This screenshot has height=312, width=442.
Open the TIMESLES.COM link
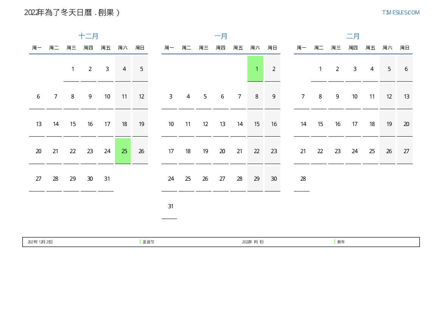coord(400,12)
